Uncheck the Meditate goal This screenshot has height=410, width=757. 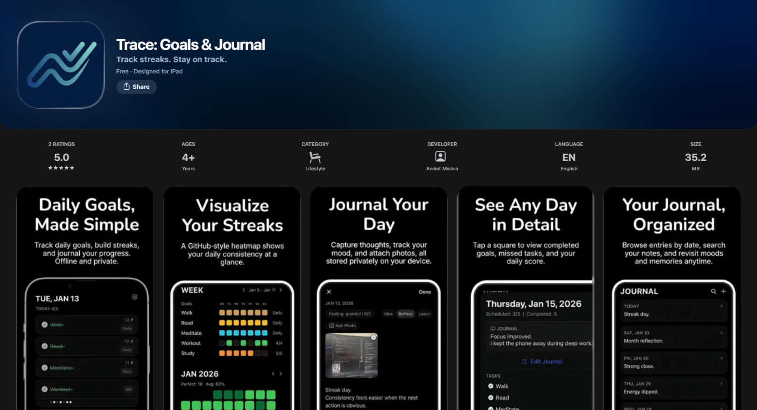(x=44, y=368)
